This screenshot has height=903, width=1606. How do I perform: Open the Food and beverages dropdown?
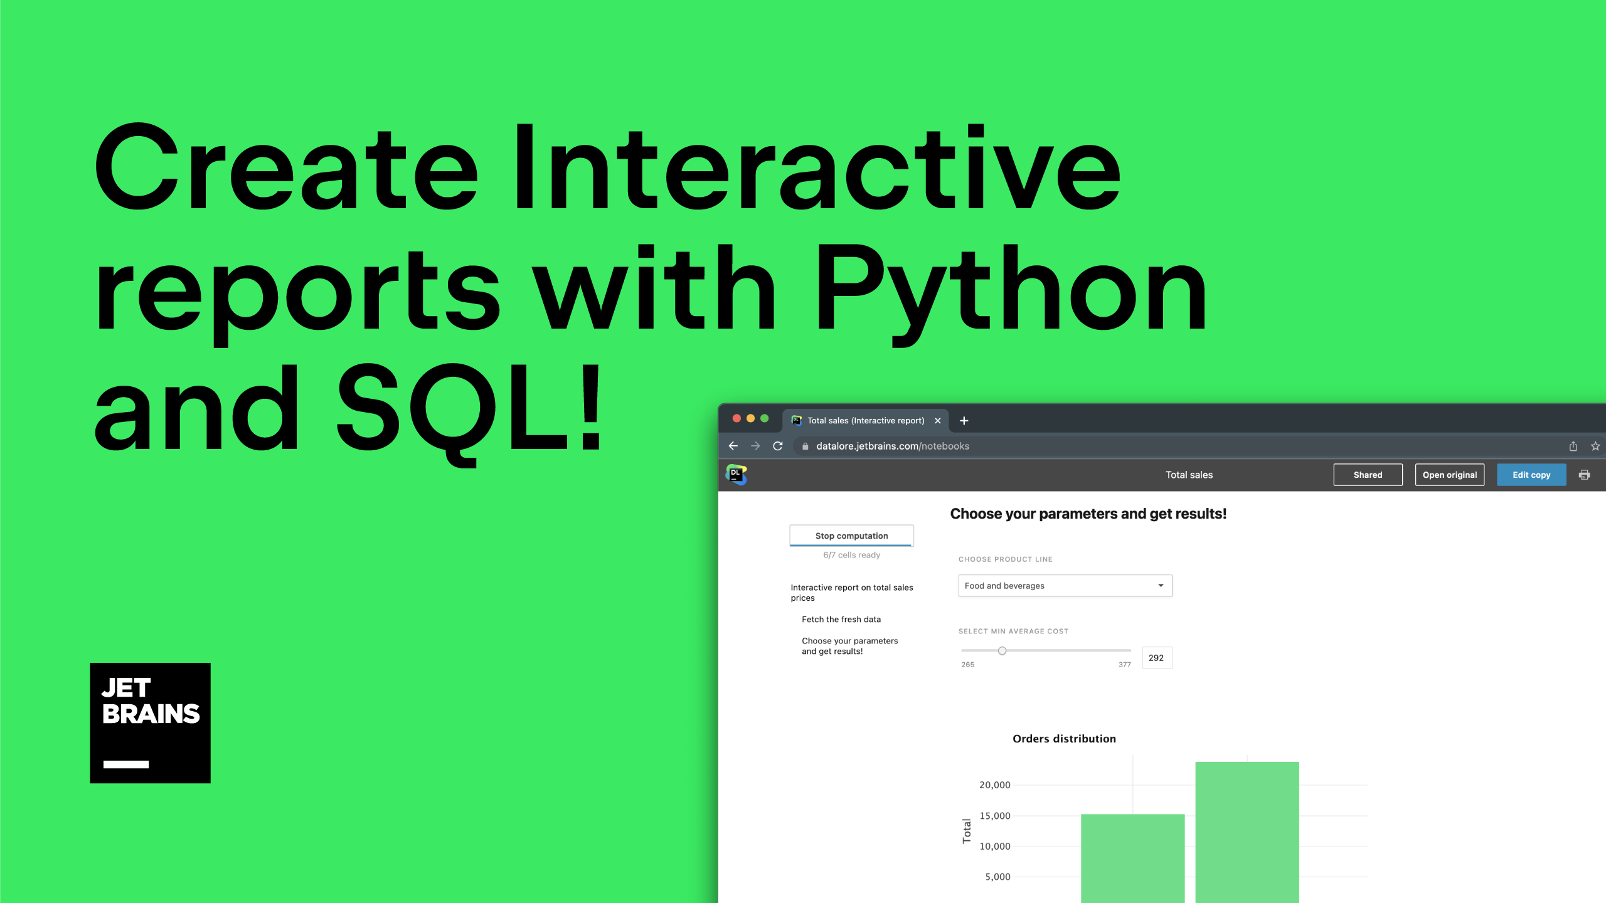click(x=1065, y=586)
